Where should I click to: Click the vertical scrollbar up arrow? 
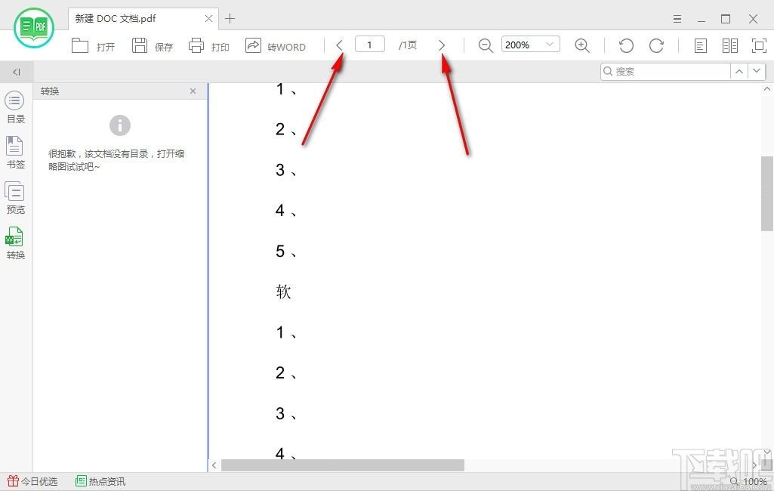click(767, 89)
